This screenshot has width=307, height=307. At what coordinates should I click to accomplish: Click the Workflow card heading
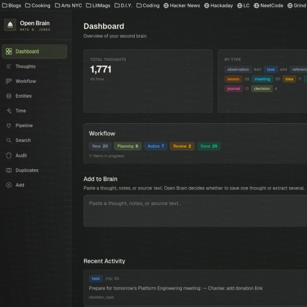click(x=102, y=133)
